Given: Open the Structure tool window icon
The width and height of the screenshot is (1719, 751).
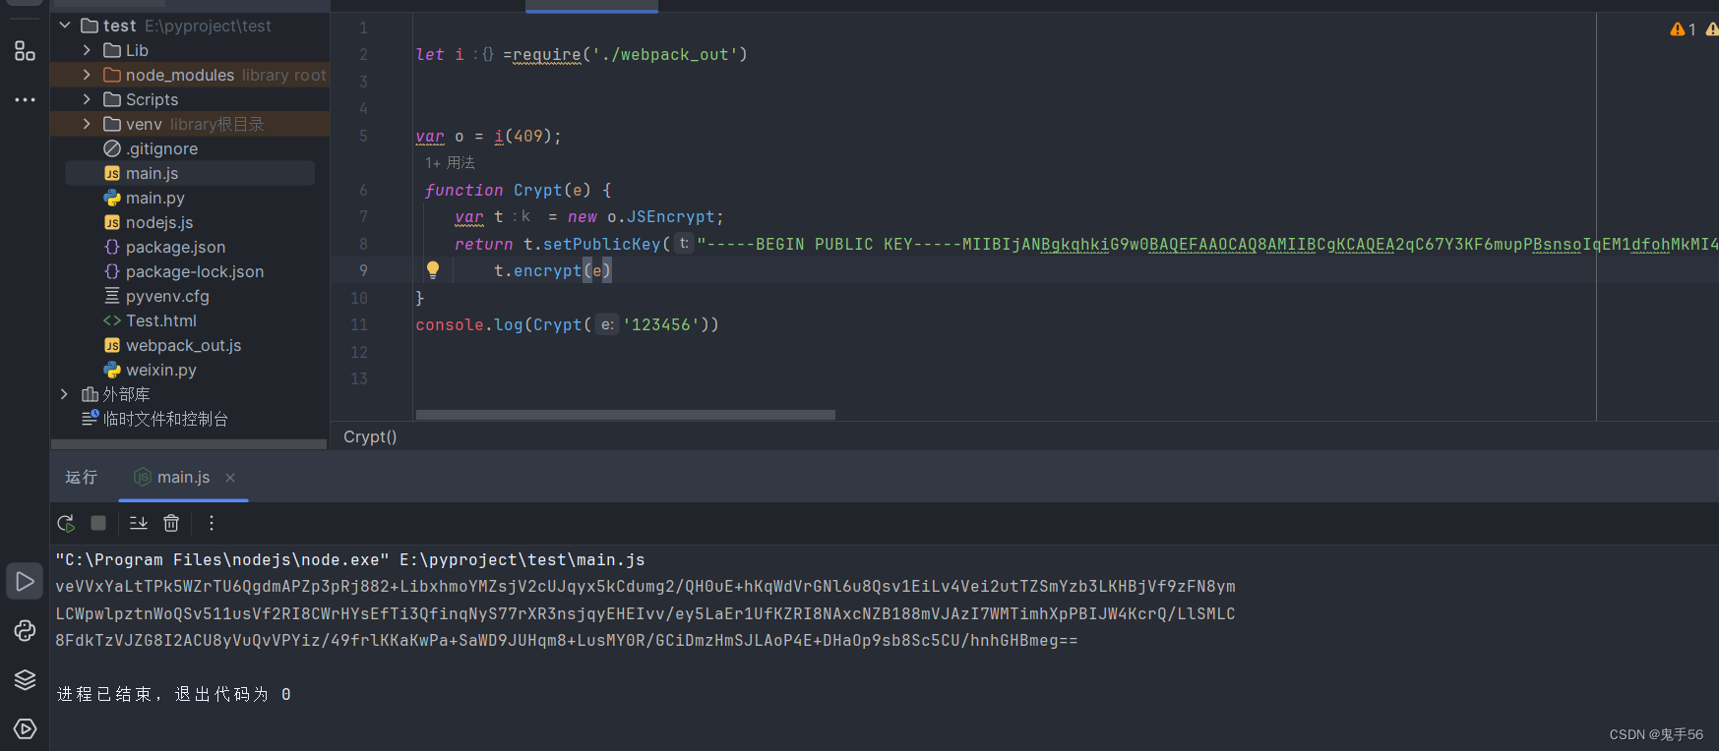Looking at the screenshot, I should (x=25, y=50).
